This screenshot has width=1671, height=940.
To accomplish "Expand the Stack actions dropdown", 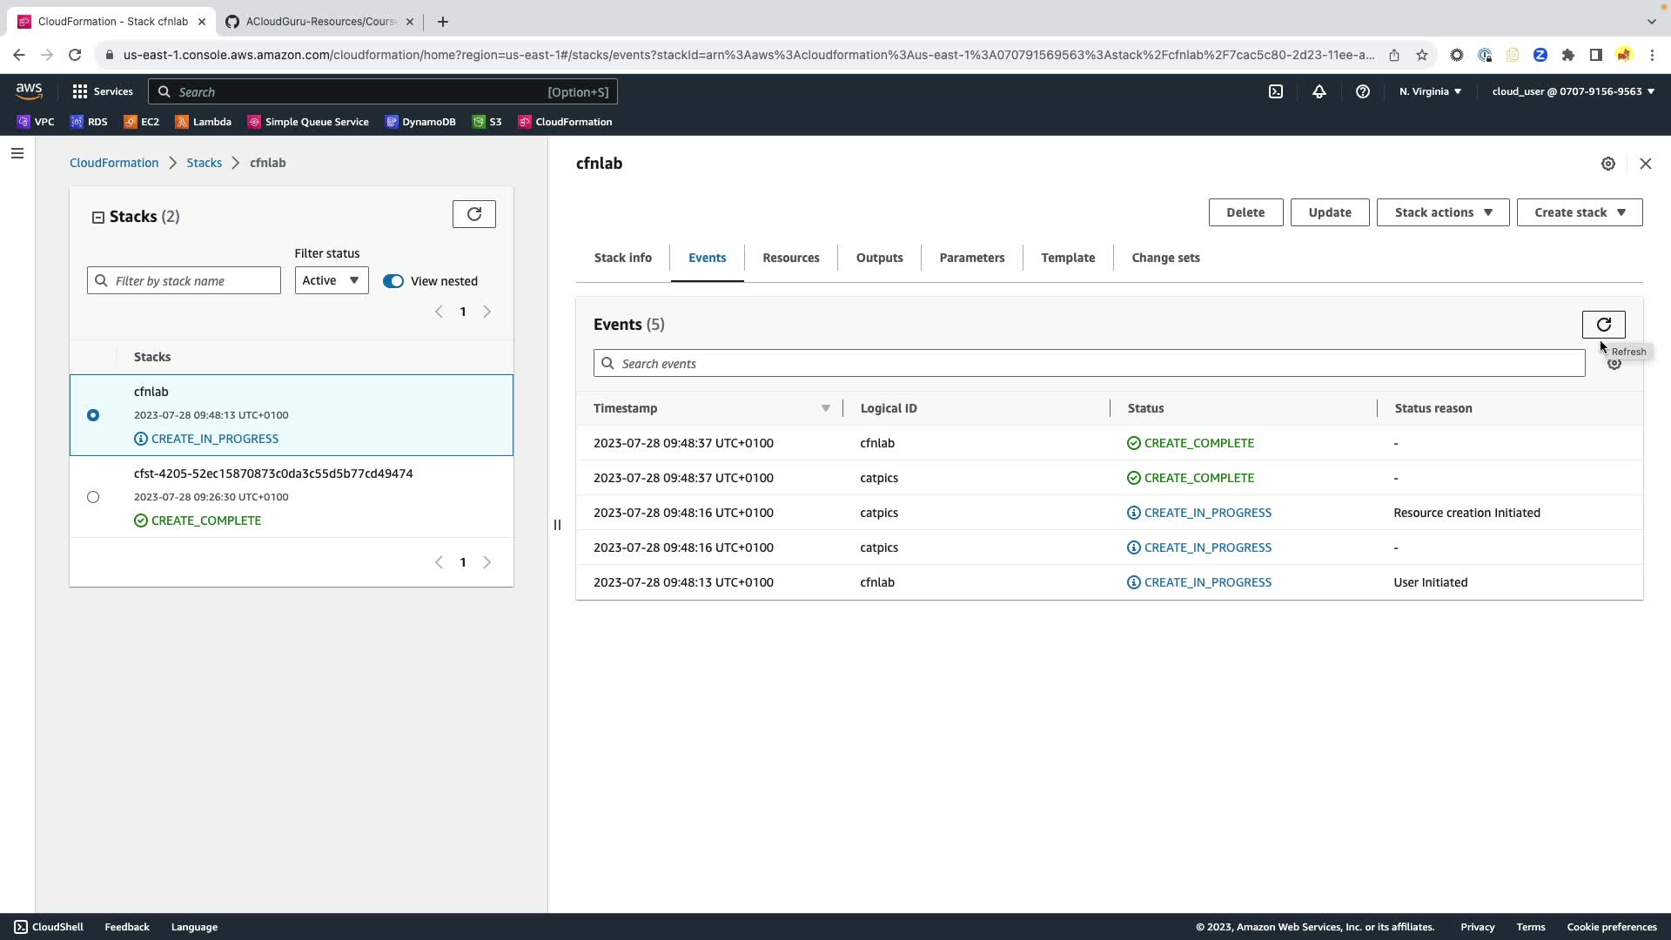I will click(x=1442, y=212).
